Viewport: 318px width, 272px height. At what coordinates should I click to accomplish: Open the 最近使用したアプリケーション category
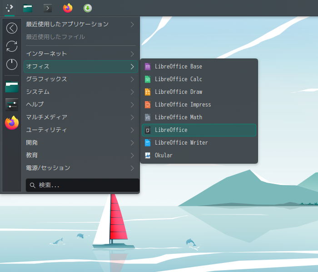click(x=81, y=24)
